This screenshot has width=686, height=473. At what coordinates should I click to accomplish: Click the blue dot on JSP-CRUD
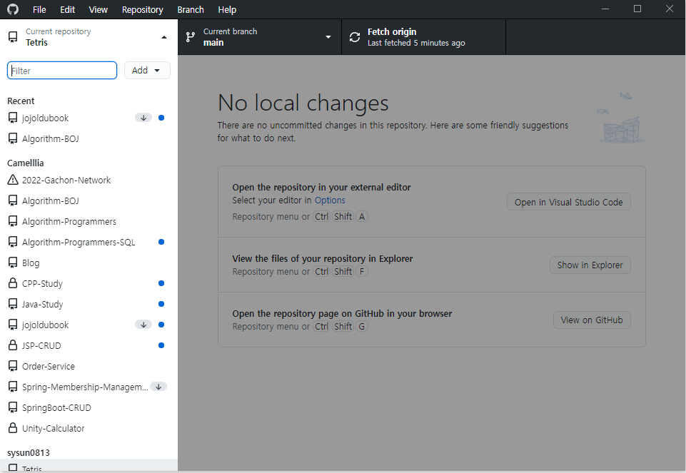tap(161, 345)
